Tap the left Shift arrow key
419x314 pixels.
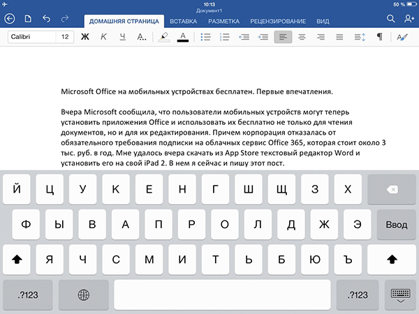click(x=17, y=260)
